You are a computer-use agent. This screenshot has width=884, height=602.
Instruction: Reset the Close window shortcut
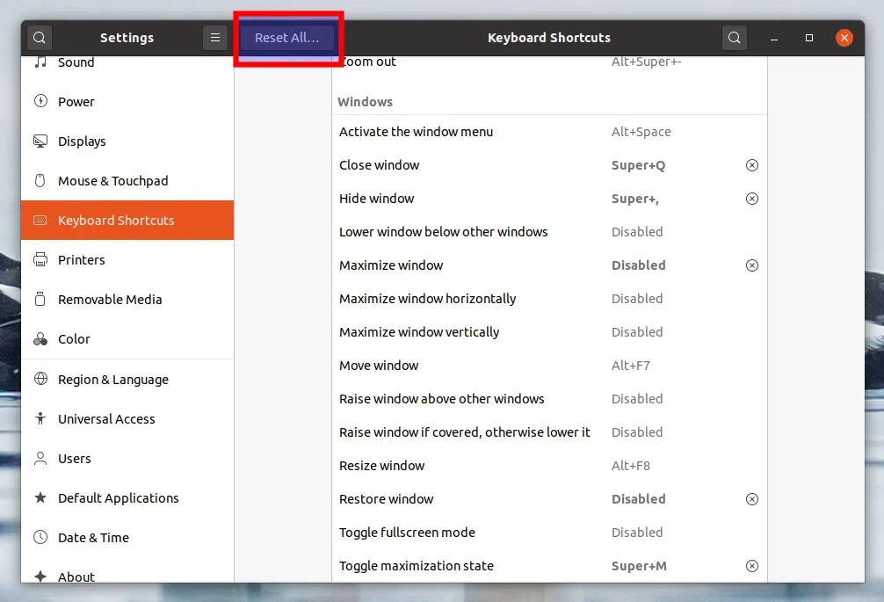751,165
